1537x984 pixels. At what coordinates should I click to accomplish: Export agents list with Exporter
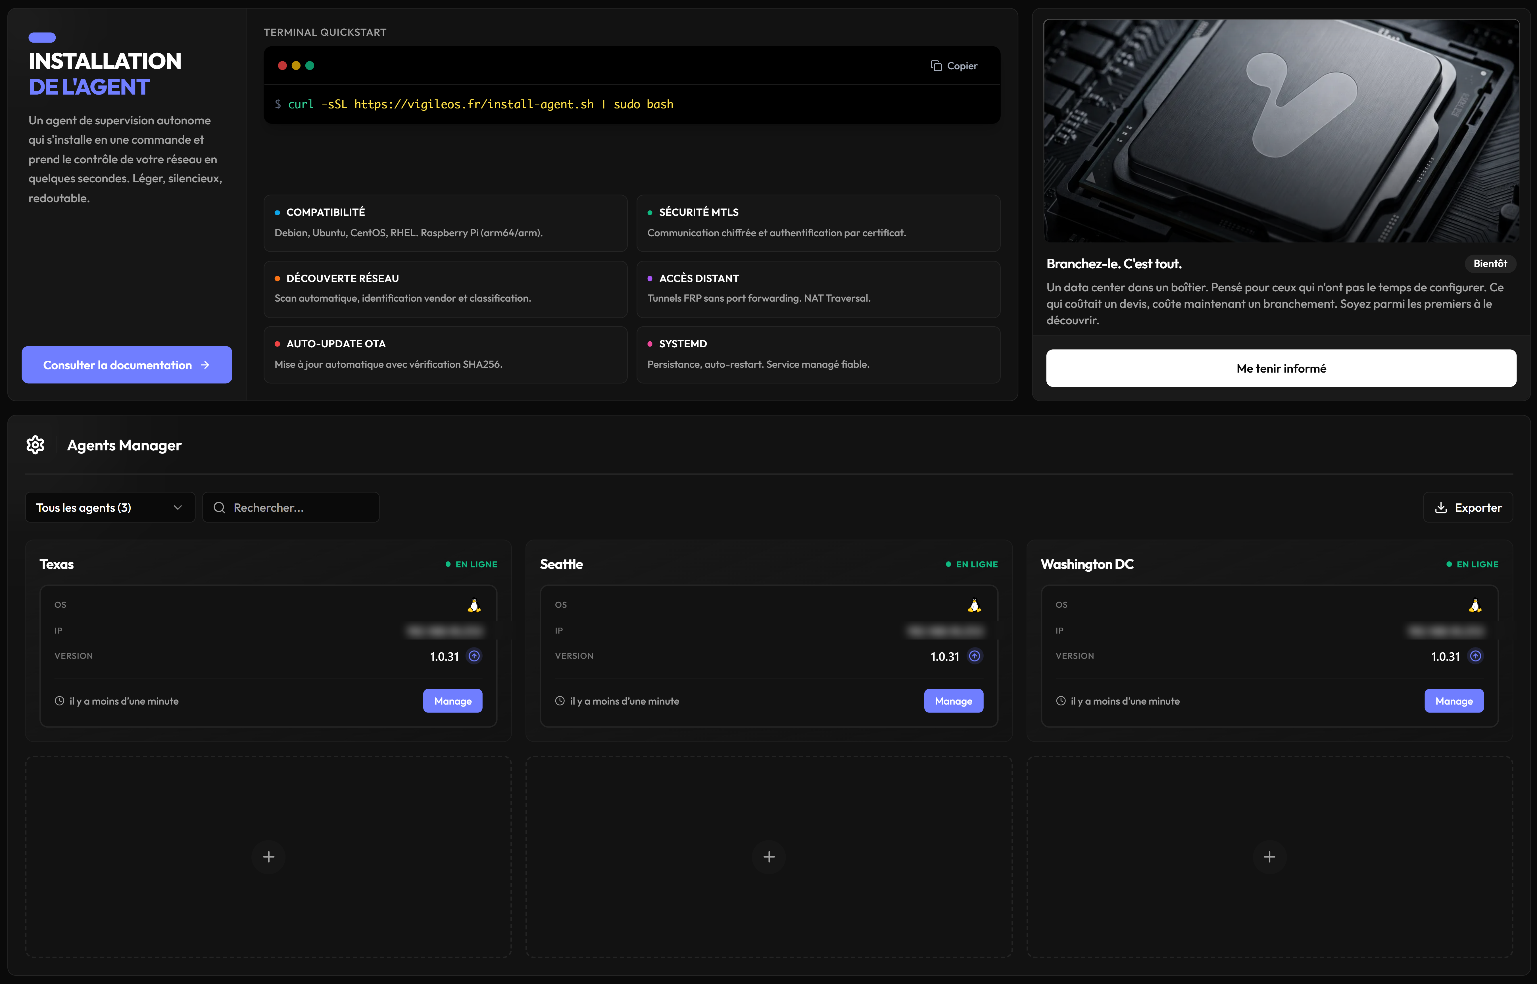pos(1467,507)
